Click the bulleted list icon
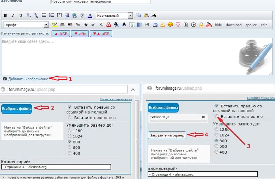Viewport: 275px width, 179px height. [44, 16]
